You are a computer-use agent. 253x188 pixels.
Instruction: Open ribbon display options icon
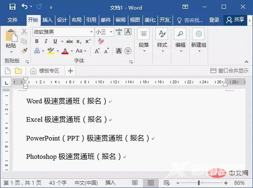(185, 7)
